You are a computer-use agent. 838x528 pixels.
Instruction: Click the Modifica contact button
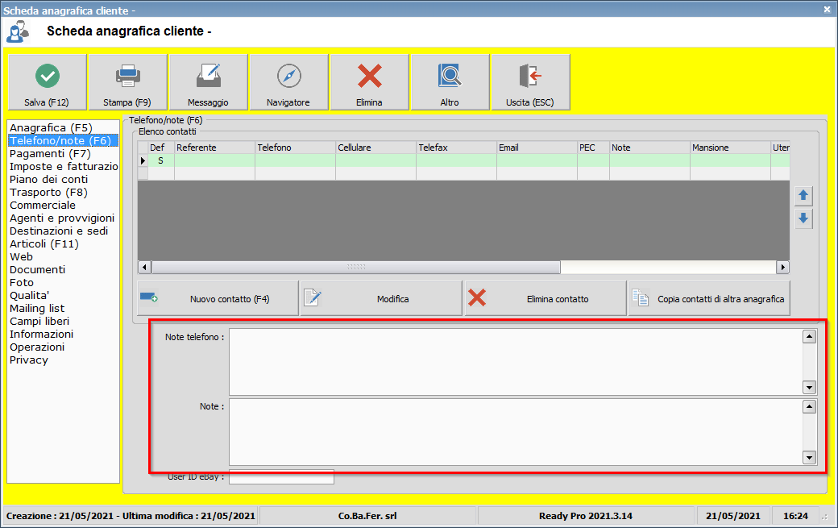pos(382,299)
